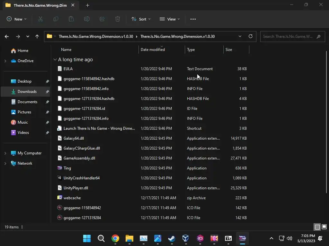The width and height of the screenshot is (329, 246).
Task: Select the UnityCrashHandler64 application icon
Action: tap(59, 178)
